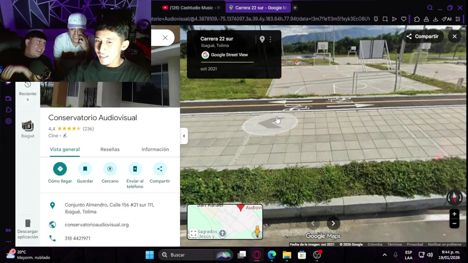Viewport: 468px width, 263px height.
Task: Save the place with the Guardar icon
Action: 85,169
